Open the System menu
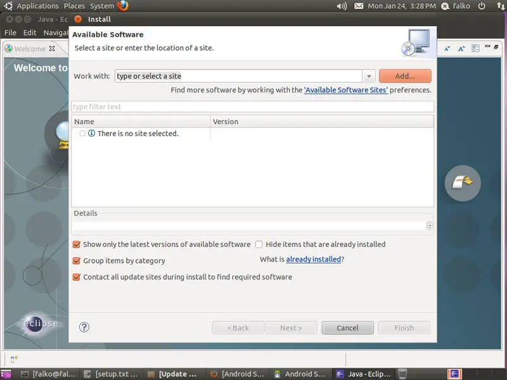507x380 pixels. 102,6
